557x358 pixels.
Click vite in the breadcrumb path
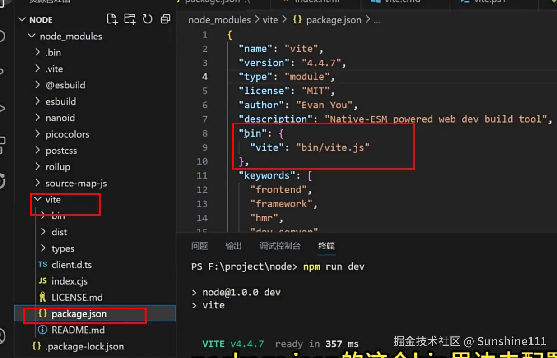[x=270, y=20]
